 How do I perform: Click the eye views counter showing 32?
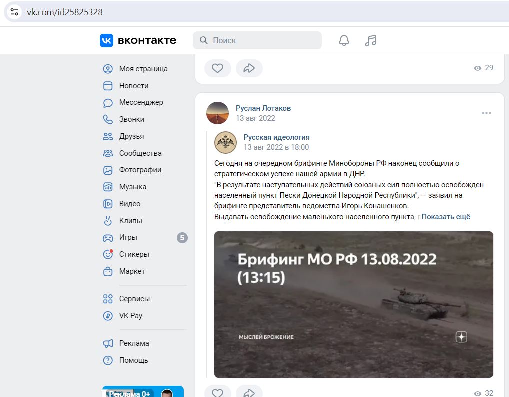click(483, 393)
